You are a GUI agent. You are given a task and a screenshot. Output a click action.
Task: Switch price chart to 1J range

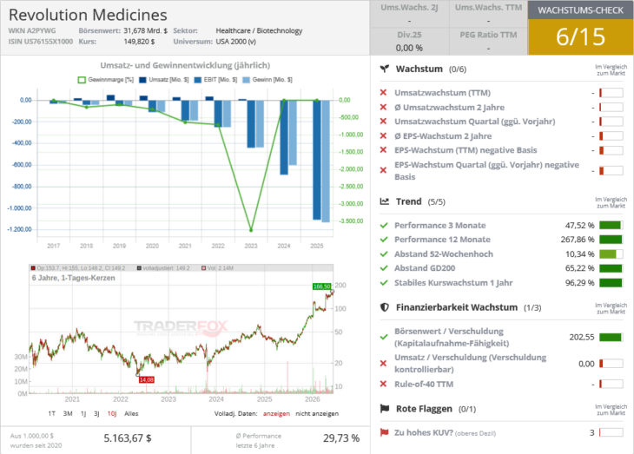point(83,413)
